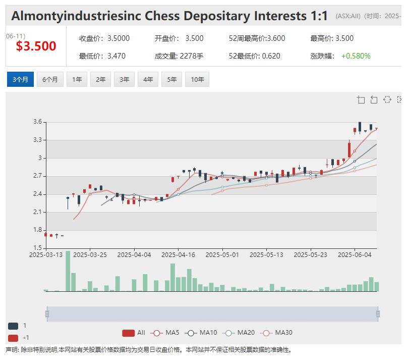The width and height of the screenshot is (408, 364).
Task: Click the middle of the data zoom slider bar
Action: (212, 314)
